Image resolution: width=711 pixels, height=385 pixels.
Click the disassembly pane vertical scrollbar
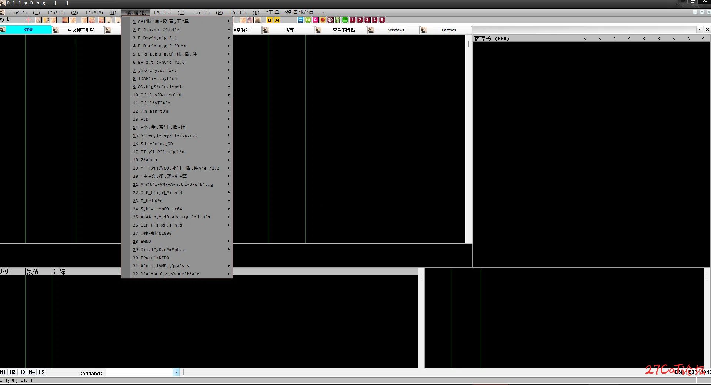click(469, 139)
